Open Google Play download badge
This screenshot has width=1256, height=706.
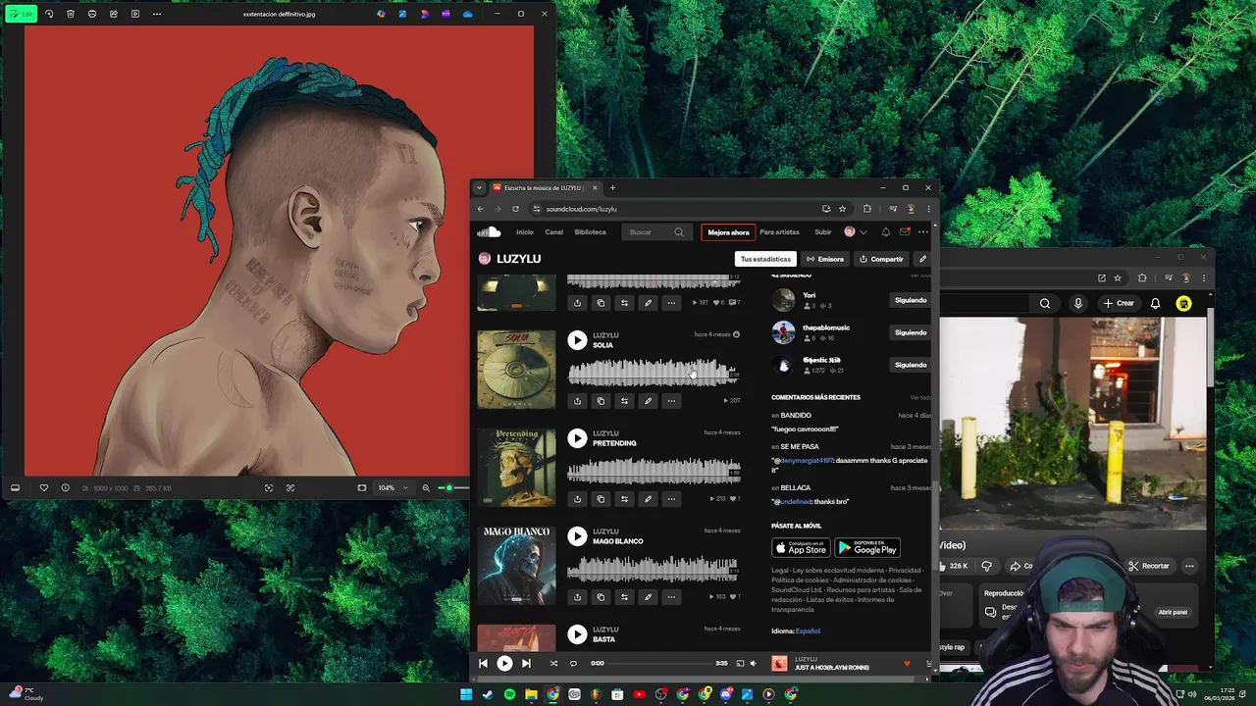click(x=867, y=548)
